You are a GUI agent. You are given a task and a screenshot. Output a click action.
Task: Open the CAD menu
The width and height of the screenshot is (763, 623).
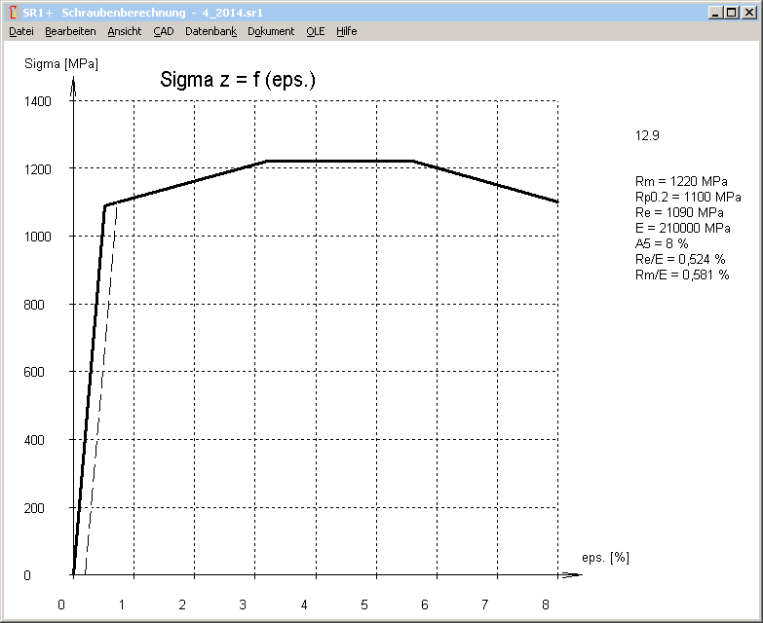point(163,31)
